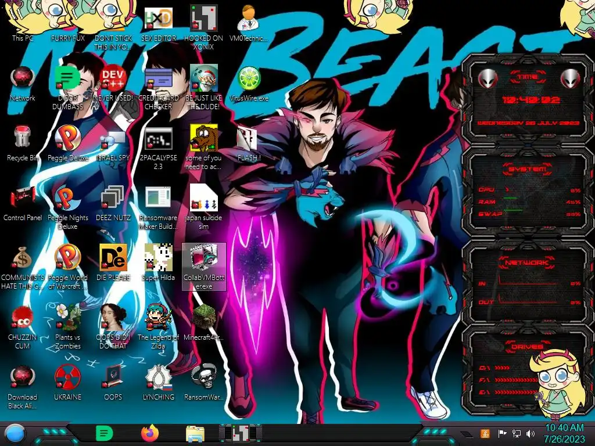Click the TIME header in gadget
Image resolution: width=595 pixels, height=446 pixels.
pos(528,77)
